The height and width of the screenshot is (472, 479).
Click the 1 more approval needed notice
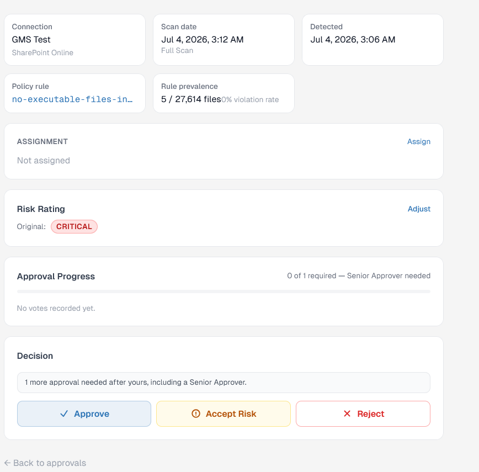pyautogui.click(x=223, y=383)
